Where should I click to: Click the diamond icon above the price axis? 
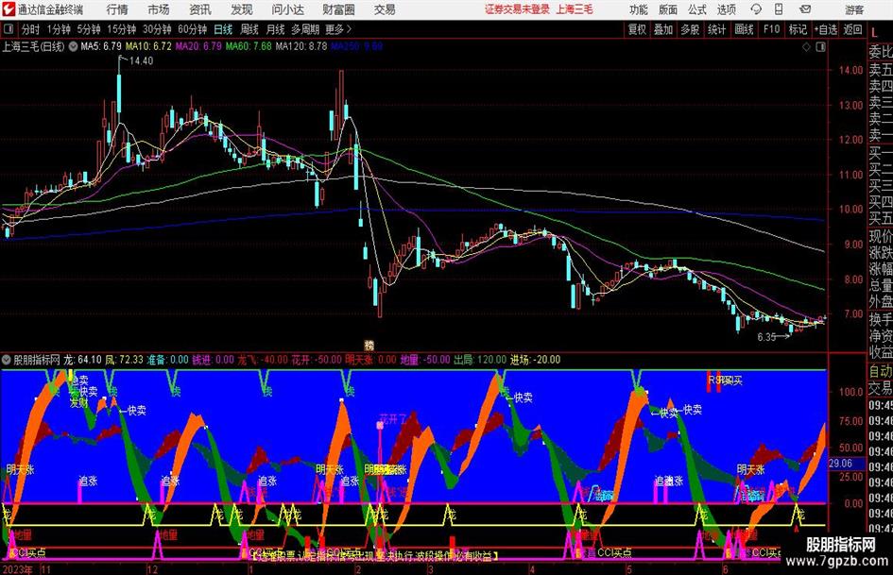[x=806, y=46]
